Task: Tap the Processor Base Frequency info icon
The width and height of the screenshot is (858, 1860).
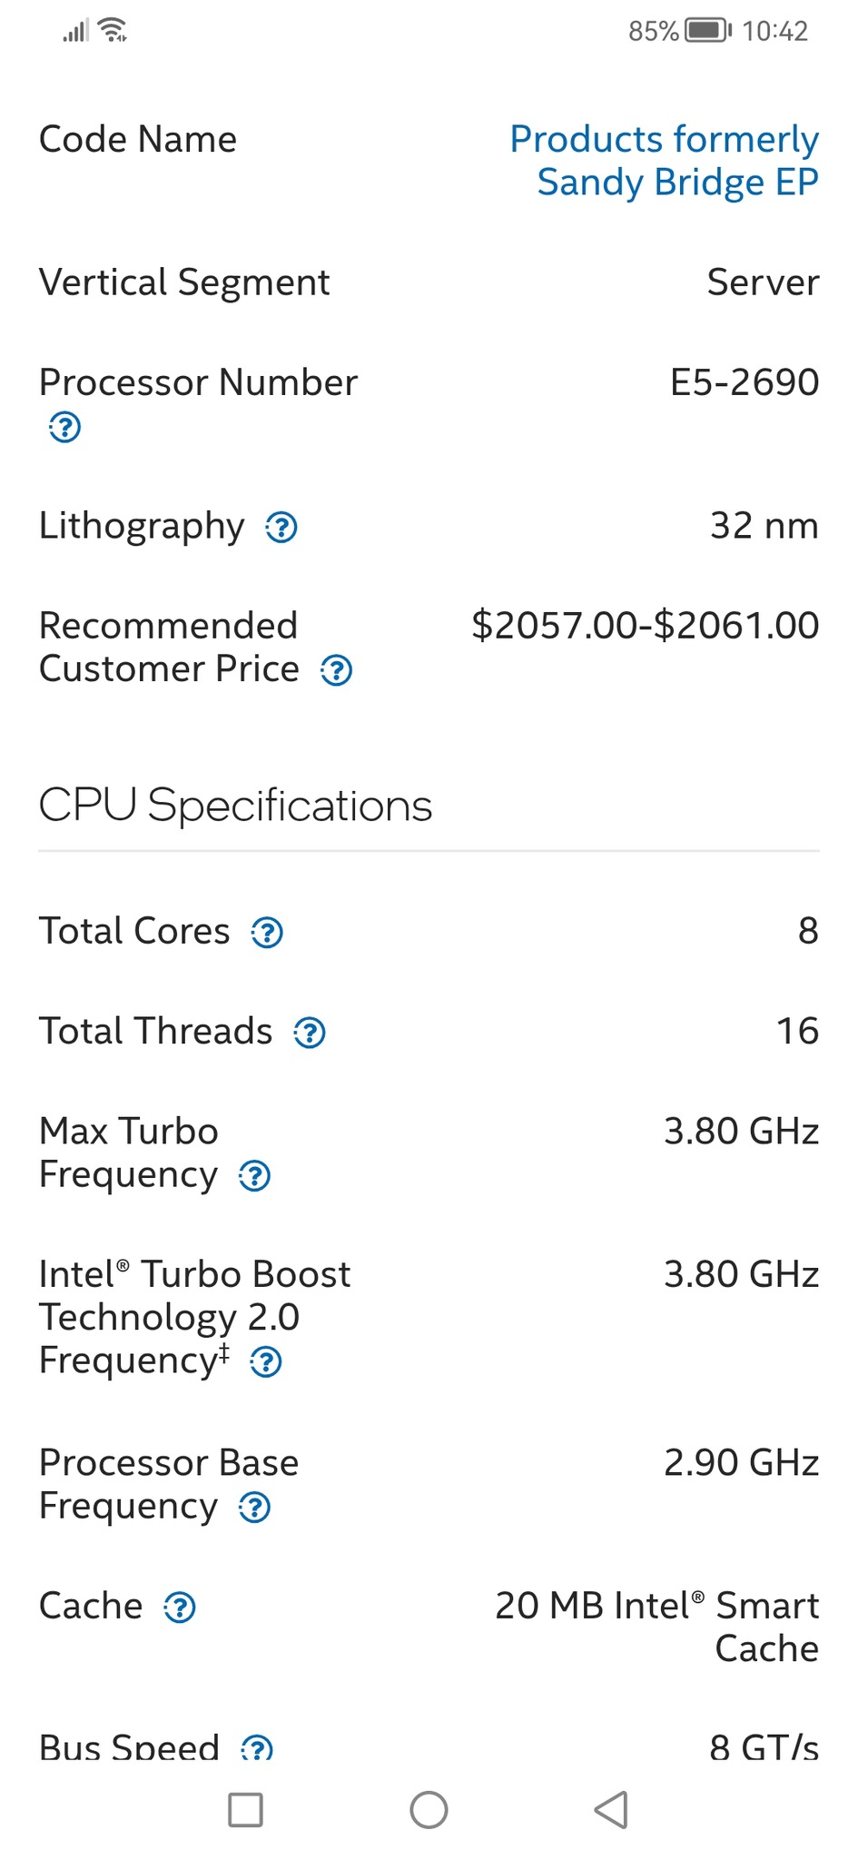Action: click(254, 1508)
